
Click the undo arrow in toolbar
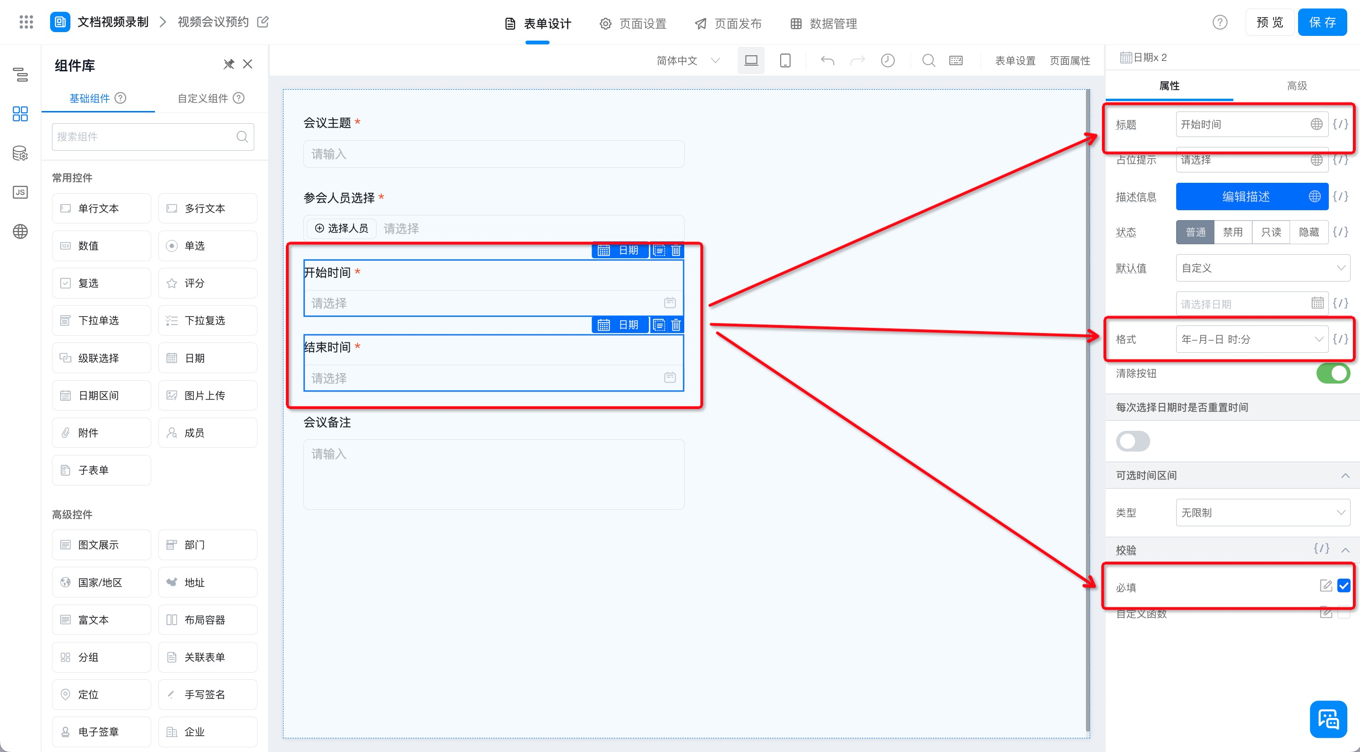pyautogui.click(x=827, y=60)
